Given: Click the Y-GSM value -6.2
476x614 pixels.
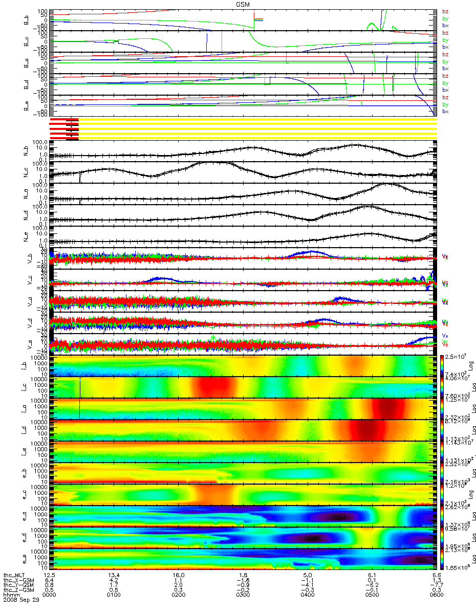Looking at the screenshot, I should coord(371,585).
